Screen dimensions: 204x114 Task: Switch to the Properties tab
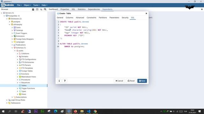tap(65, 9)
